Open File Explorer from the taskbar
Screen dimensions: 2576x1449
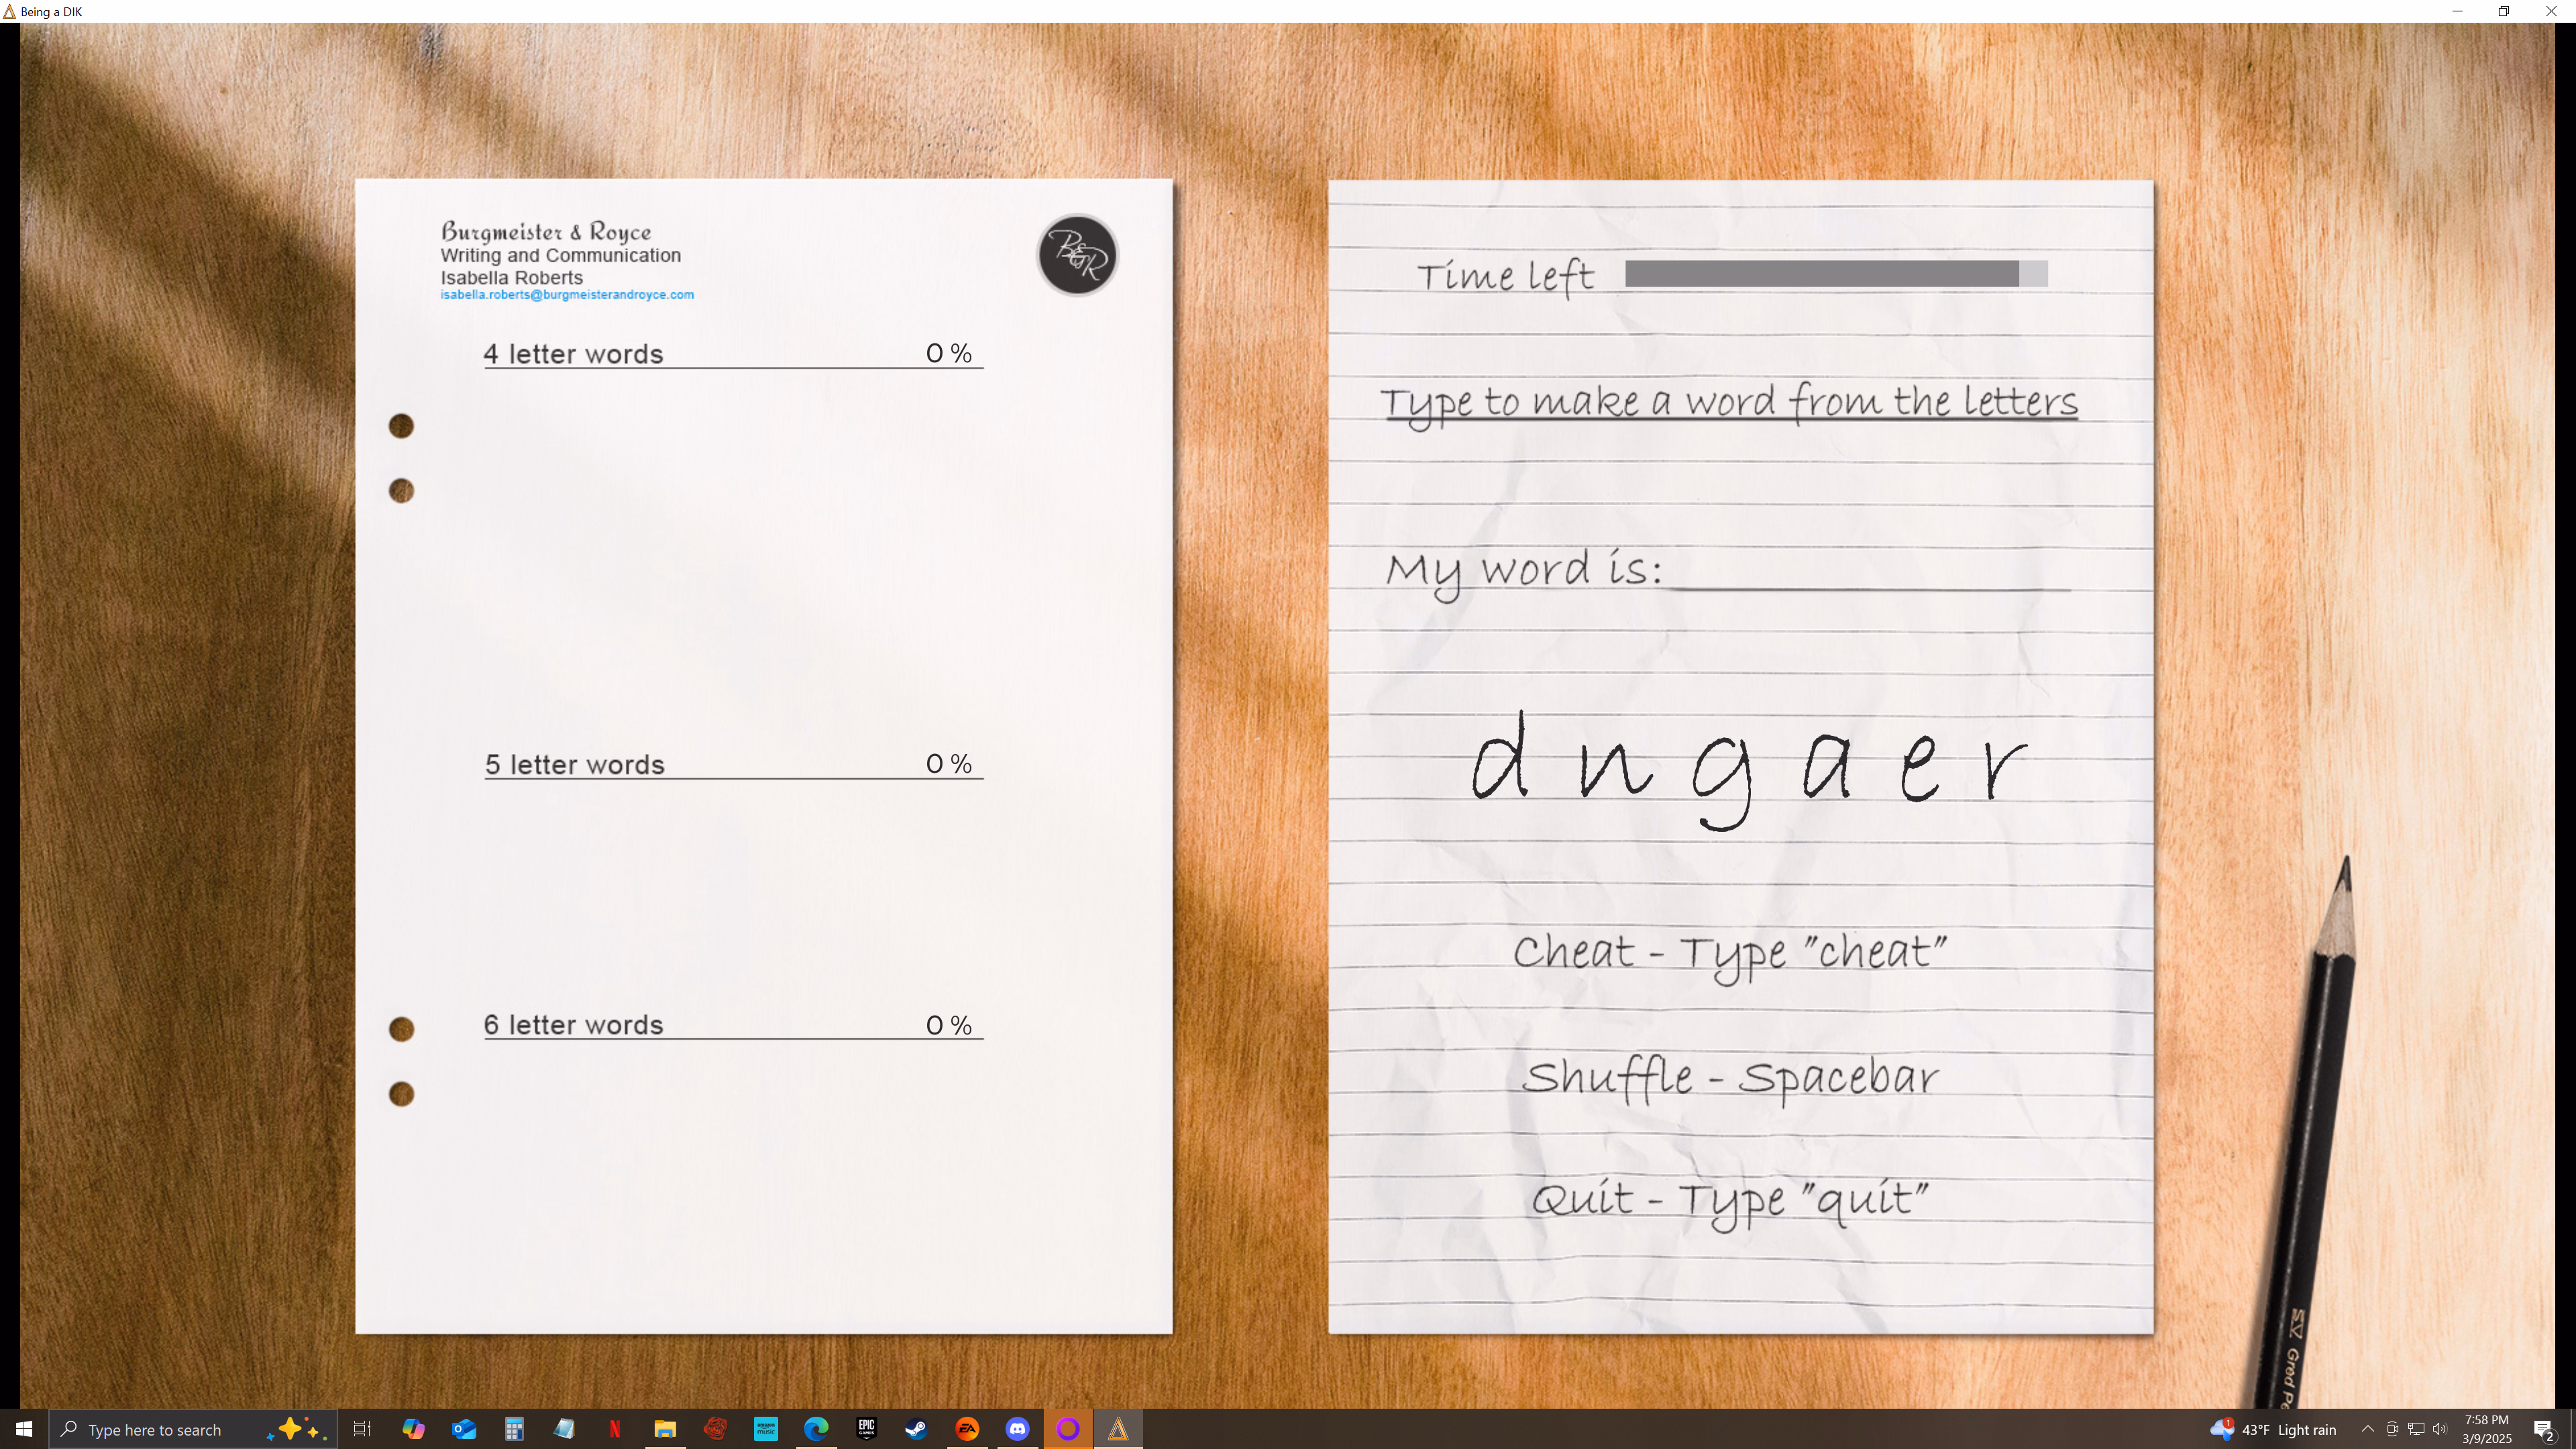click(665, 1429)
